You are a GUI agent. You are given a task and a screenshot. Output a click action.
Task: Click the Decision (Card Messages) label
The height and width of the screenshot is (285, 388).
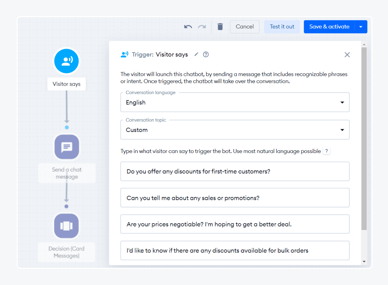(67, 252)
